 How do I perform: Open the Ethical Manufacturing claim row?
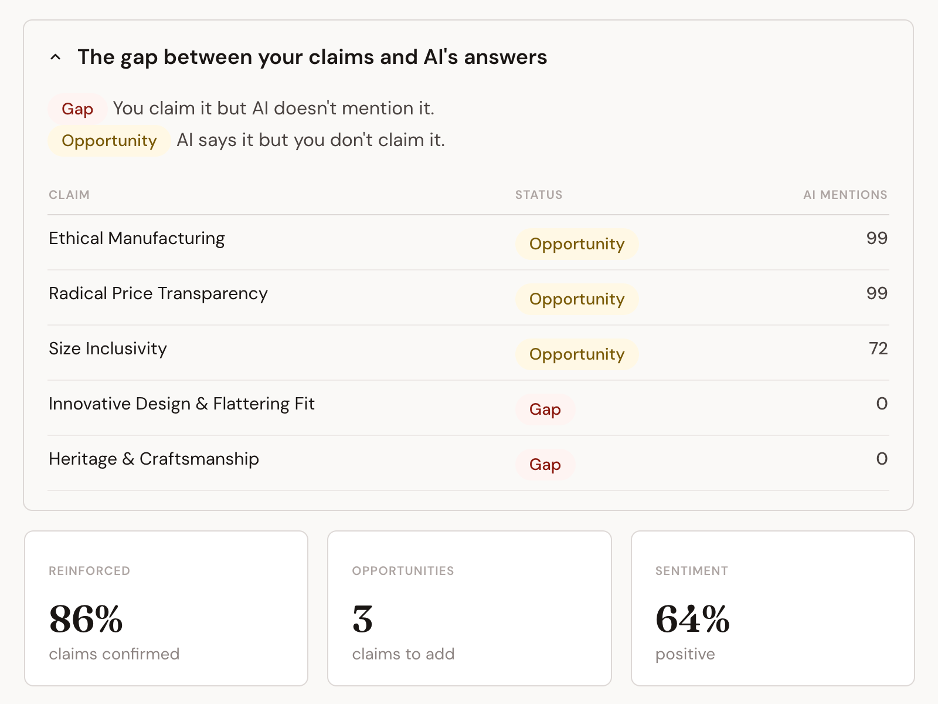click(468, 243)
